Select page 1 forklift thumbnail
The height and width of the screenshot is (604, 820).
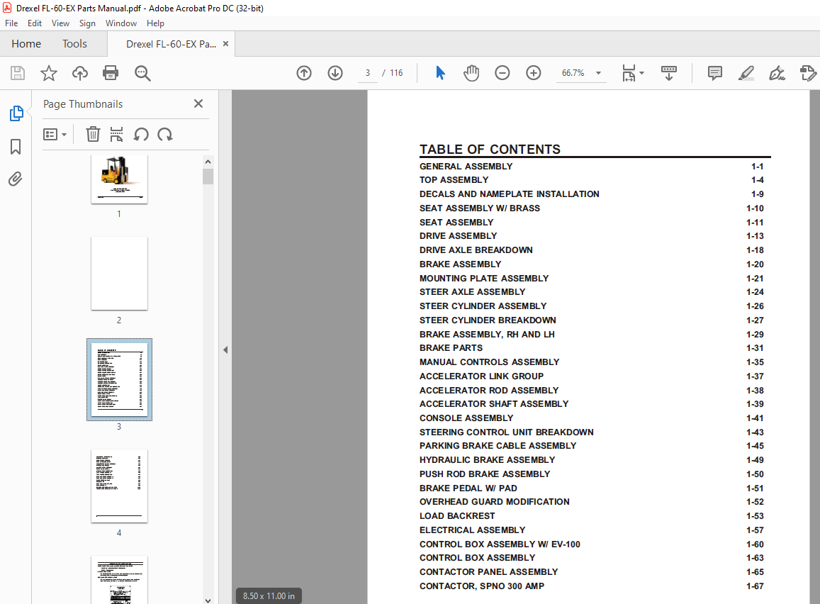(x=119, y=179)
